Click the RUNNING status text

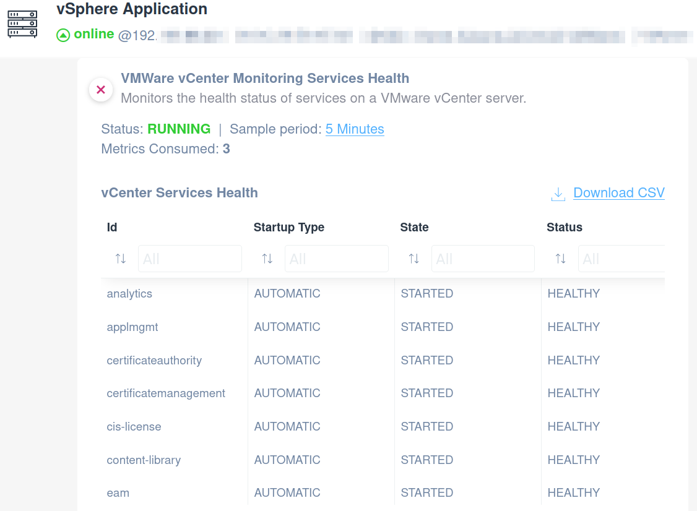click(179, 129)
